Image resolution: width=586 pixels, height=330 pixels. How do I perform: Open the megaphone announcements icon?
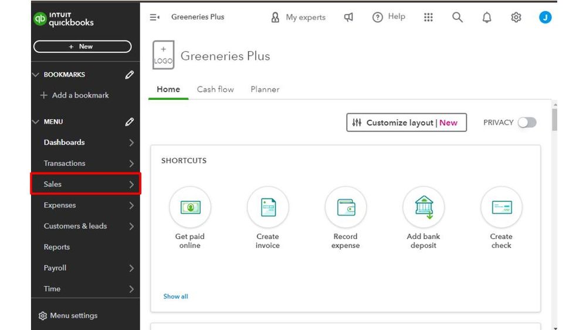pyautogui.click(x=348, y=17)
